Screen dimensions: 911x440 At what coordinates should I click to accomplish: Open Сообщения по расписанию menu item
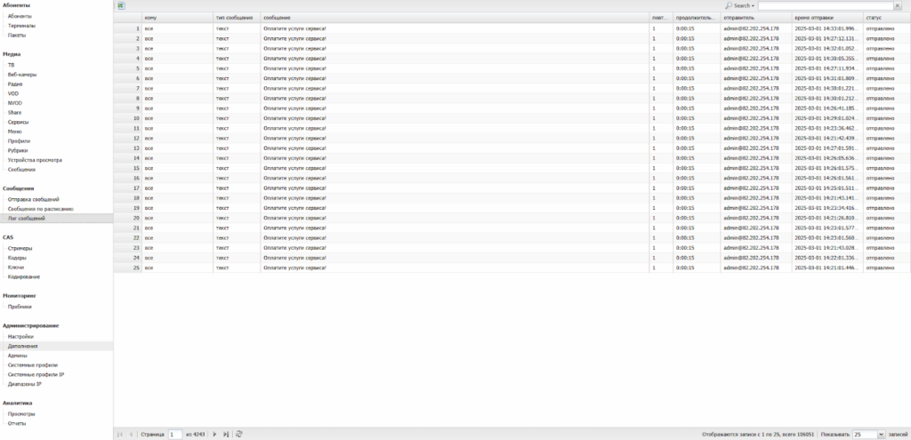pyautogui.click(x=40, y=208)
